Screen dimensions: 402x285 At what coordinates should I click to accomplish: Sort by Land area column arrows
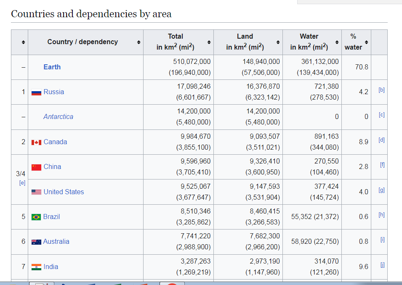click(278, 42)
